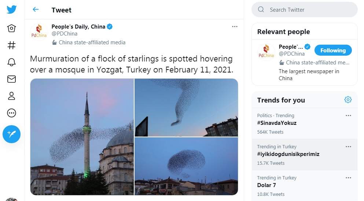Open the @PDChina handle in the tweet header
The image size is (364, 201).
pos(65,34)
